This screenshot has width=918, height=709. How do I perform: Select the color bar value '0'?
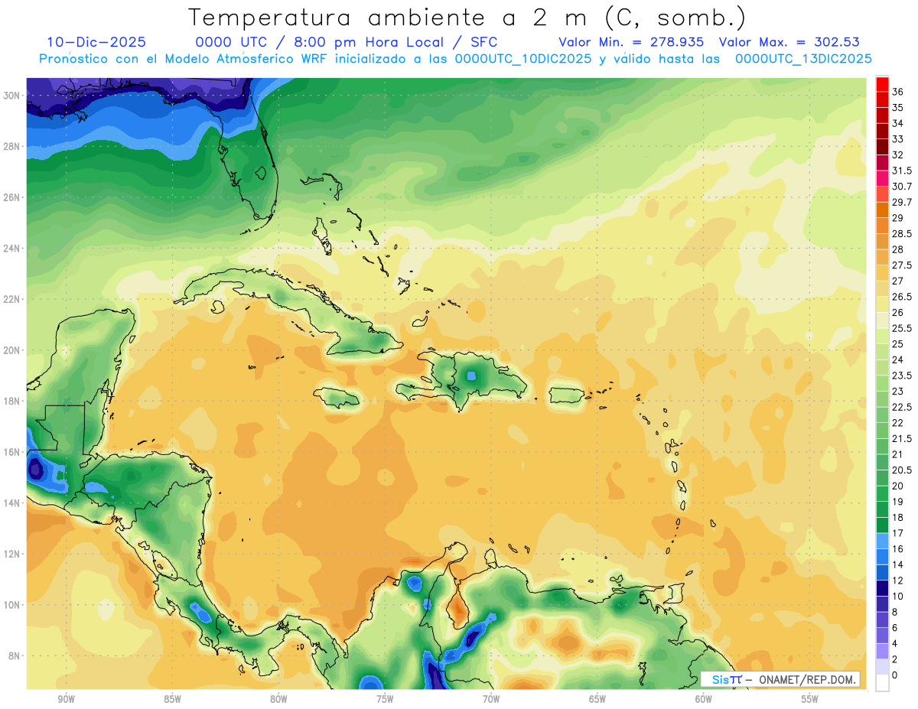coord(896,675)
